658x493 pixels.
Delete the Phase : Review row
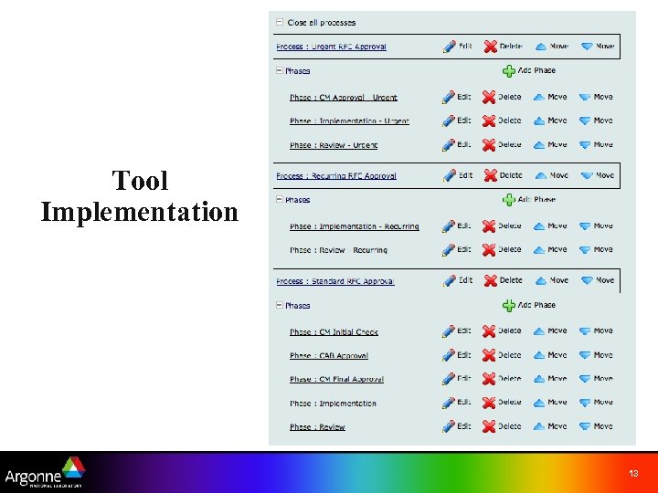pyautogui.click(x=502, y=426)
